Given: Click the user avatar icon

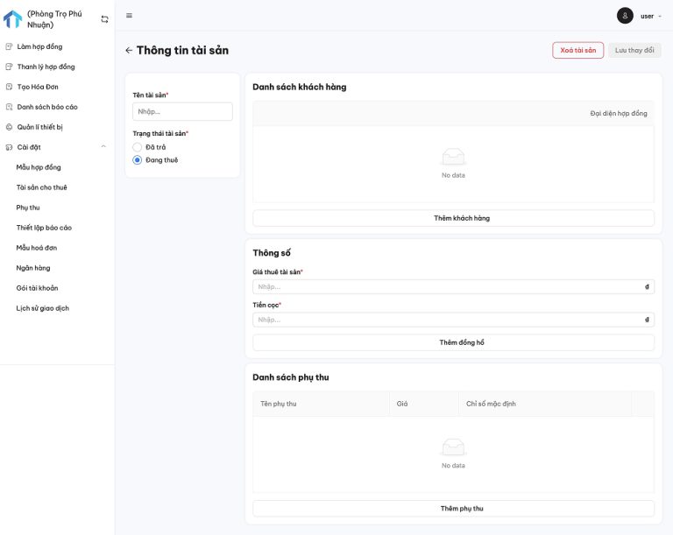Looking at the screenshot, I should click(x=625, y=16).
